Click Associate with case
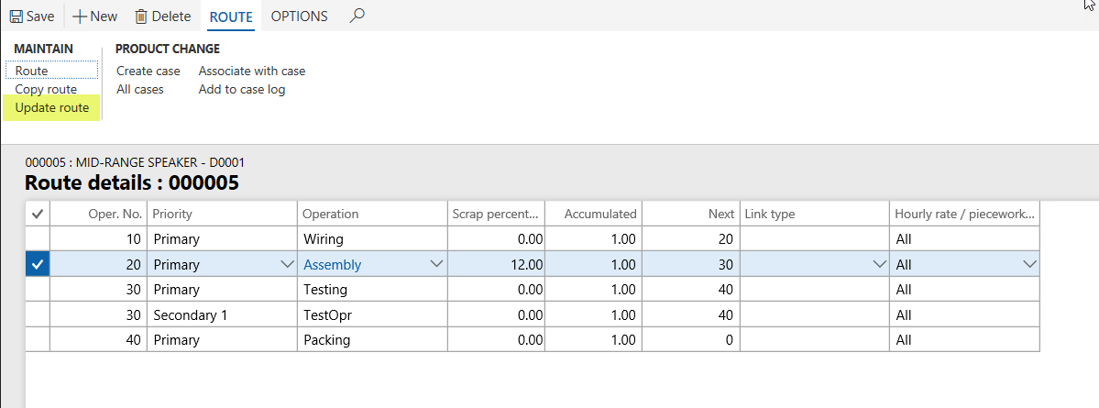The width and height of the screenshot is (1099, 408). coord(252,71)
